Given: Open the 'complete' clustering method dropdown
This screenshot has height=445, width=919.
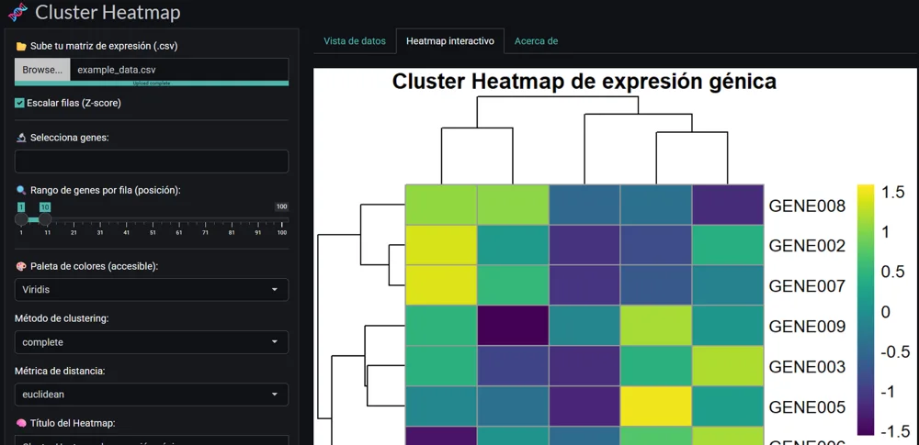Looking at the screenshot, I should tap(152, 342).
